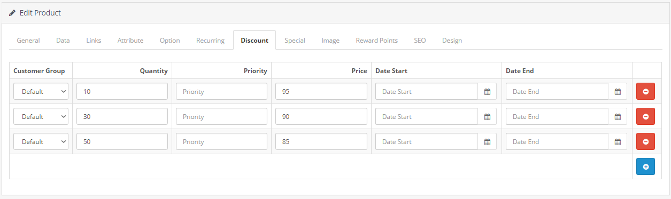
Task: Open calendar for Date Start in quantity 30 row
Action: coord(487,116)
